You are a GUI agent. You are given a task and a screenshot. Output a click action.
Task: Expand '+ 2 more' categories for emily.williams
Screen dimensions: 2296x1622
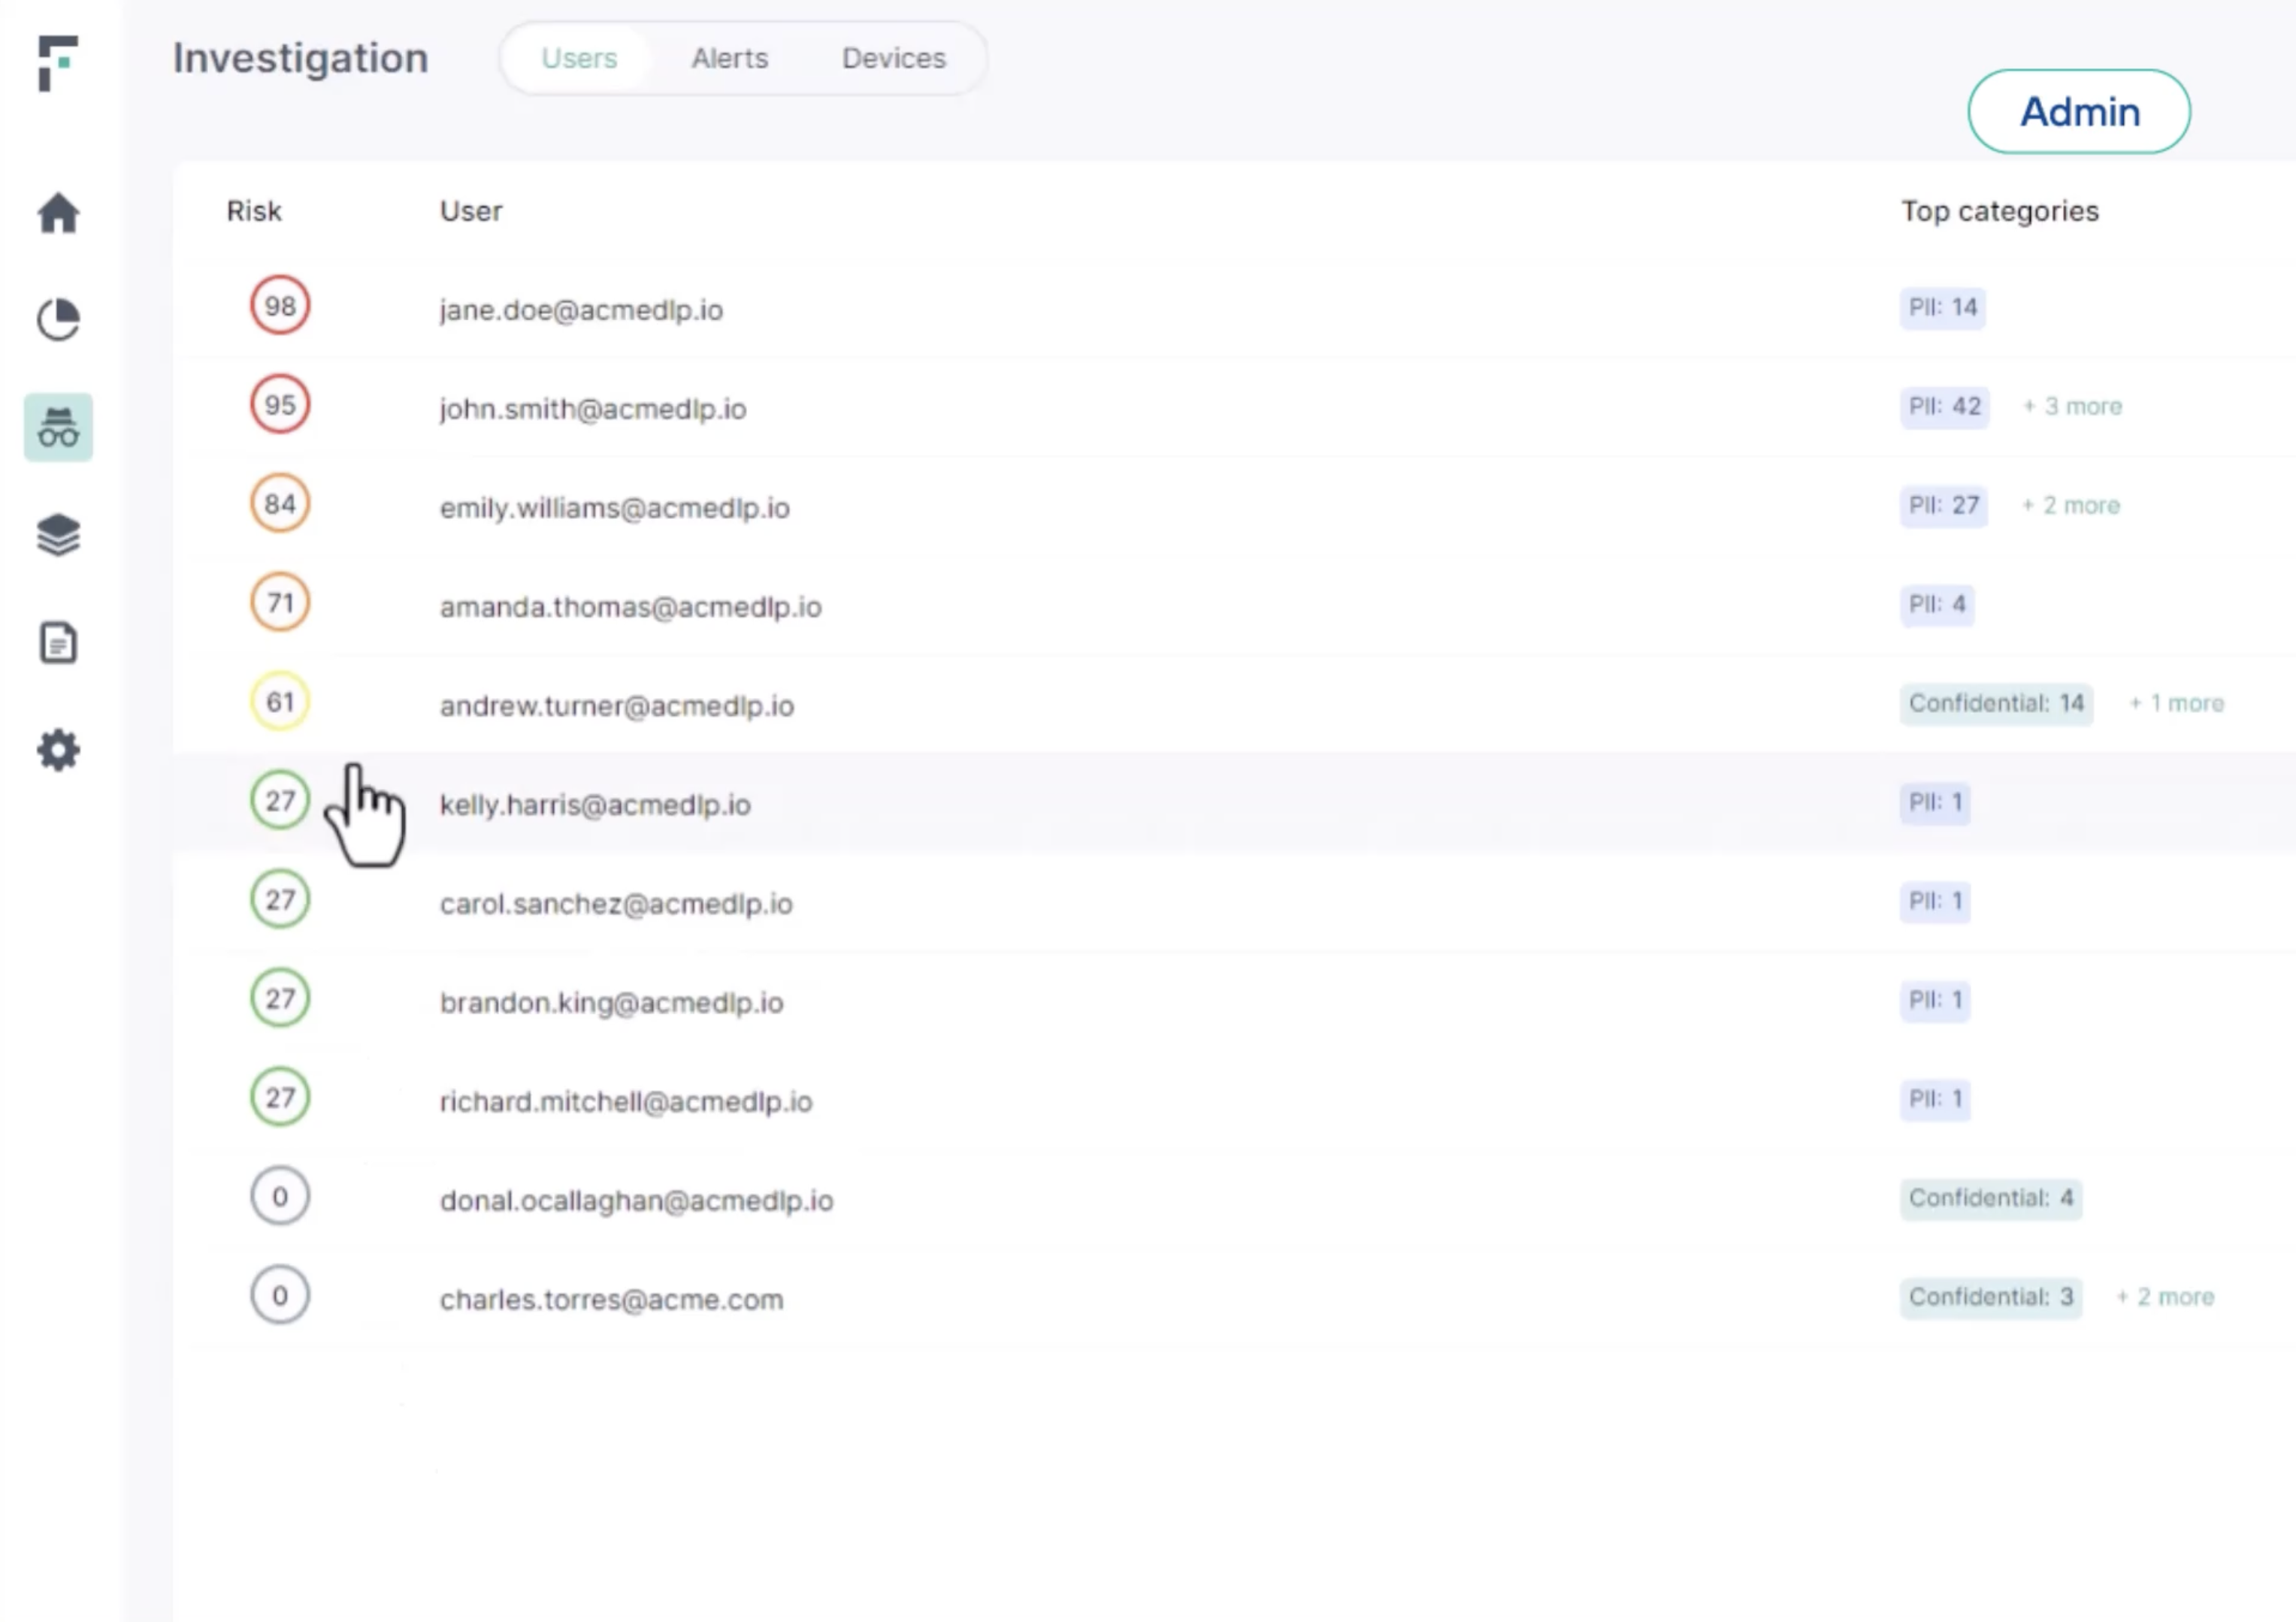coord(2070,506)
